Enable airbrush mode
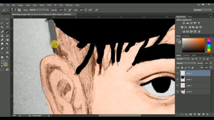Viewport: 214px width, 120px height. [x=90, y=10]
